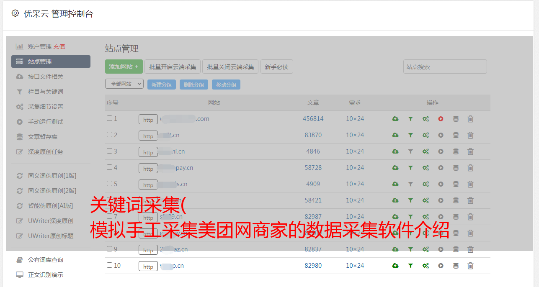This screenshot has width=539, height=287.
Task: Click the http protocol button in row 1
Action: click(148, 120)
